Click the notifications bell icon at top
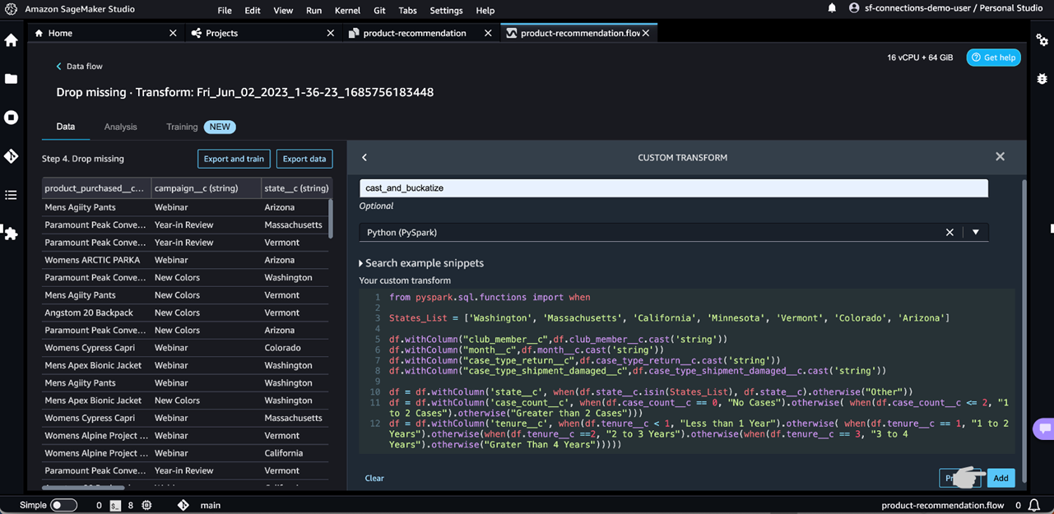The height and width of the screenshot is (514, 1054). point(832,9)
